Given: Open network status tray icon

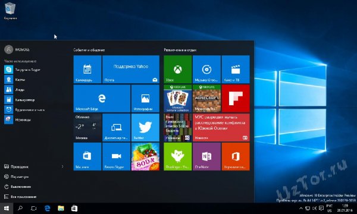Looking at the screenshot, I should 308,208.
